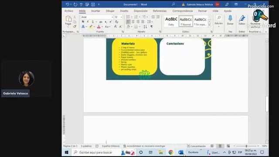The image size is (279, 157).
Task: Switch to the Dibujar tab
Action: click(110, 11)
